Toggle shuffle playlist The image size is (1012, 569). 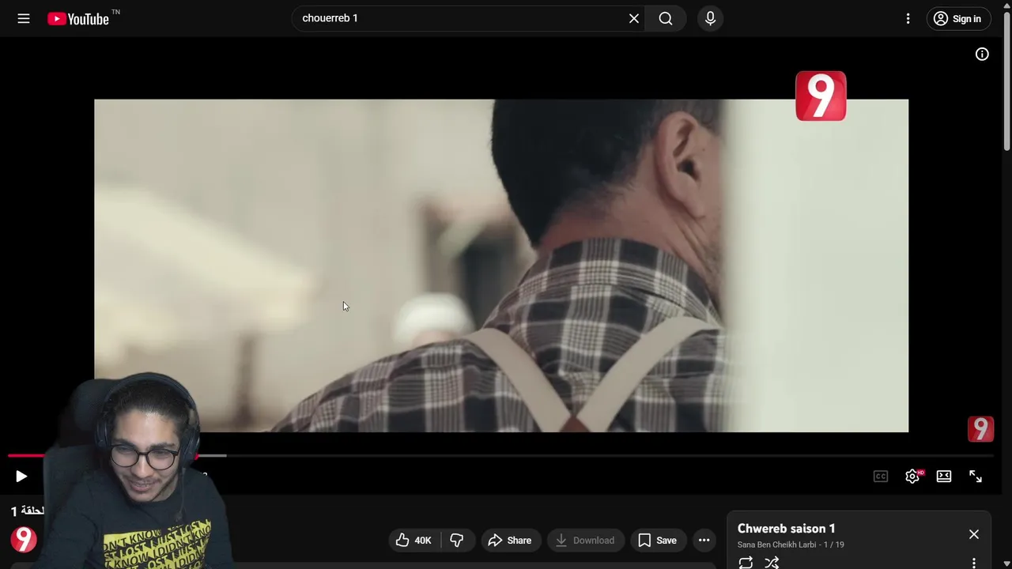(x=772, y=563)
